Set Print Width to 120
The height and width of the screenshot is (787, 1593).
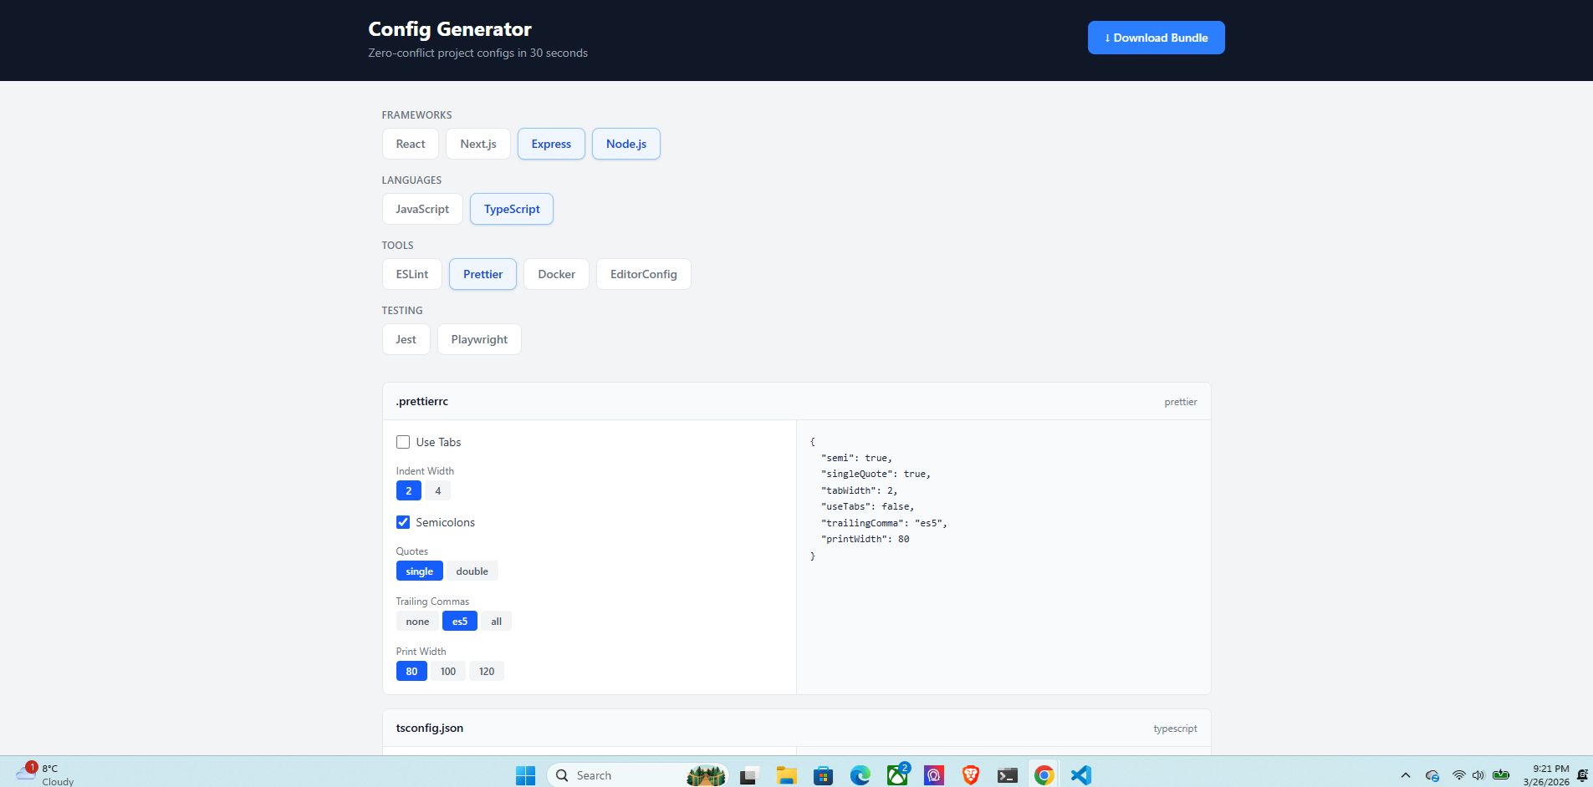click(x=486, y=671)
